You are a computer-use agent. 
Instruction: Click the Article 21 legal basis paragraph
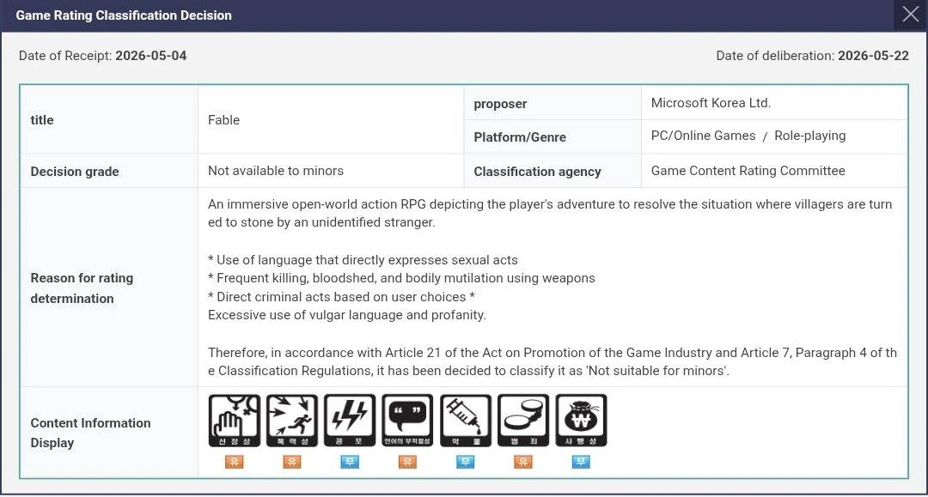[553, 361]
